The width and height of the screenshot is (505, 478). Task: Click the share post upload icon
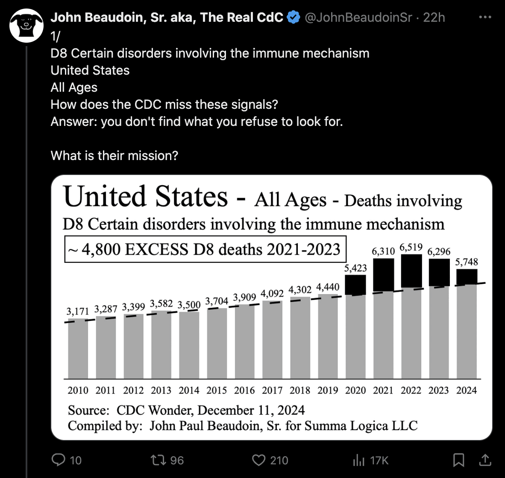coord(484,460)
